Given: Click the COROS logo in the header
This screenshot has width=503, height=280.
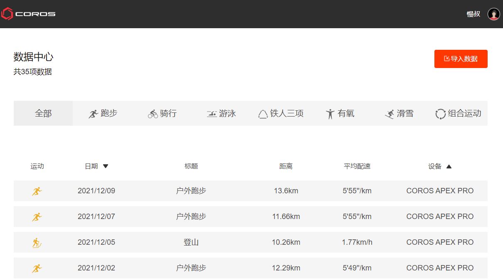Looking at the screenshot, I should [x=29, y=13].
